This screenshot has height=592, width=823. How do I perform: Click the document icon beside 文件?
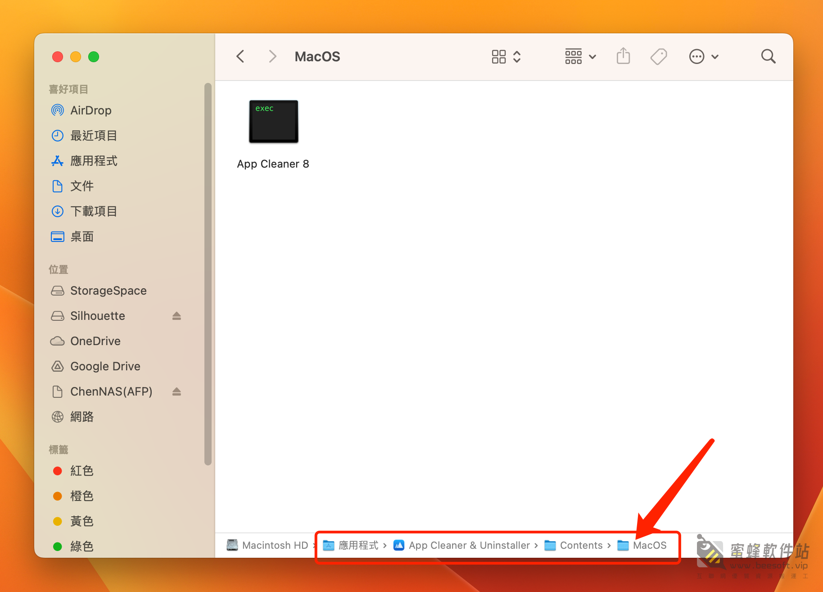click(x=58, y=186)
